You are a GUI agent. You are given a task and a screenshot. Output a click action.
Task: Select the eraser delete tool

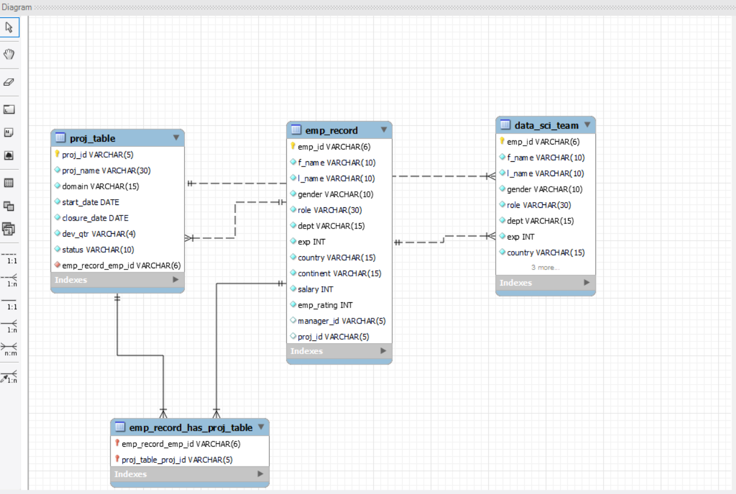(10, 82)
